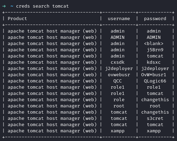Select the root password cell
Image resolution: width=177 pixels, height=141 pixels.
(x=155, y=106)
